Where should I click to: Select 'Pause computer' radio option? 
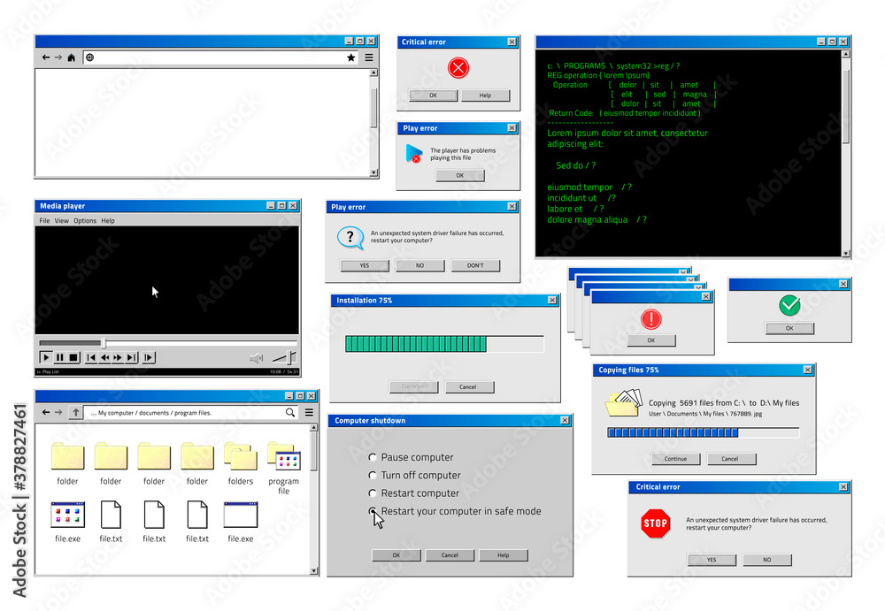coord(373,457)
